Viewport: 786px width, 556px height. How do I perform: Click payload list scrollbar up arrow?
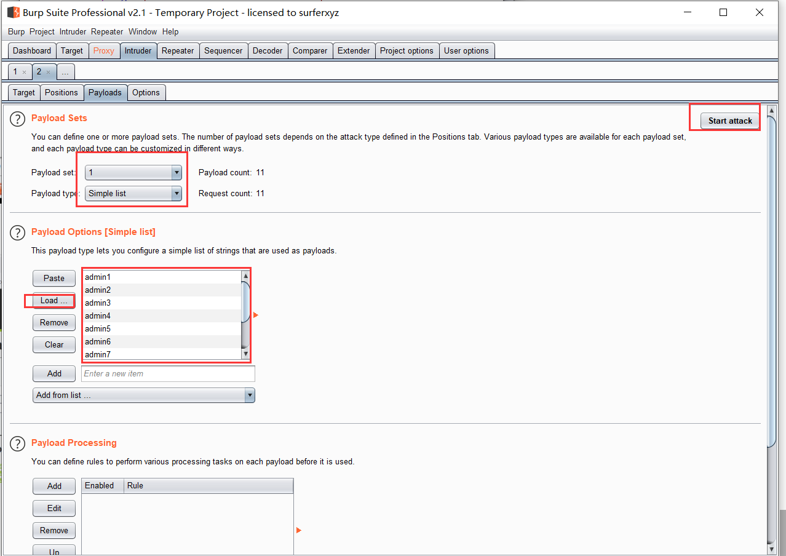[x=246, y=276]
